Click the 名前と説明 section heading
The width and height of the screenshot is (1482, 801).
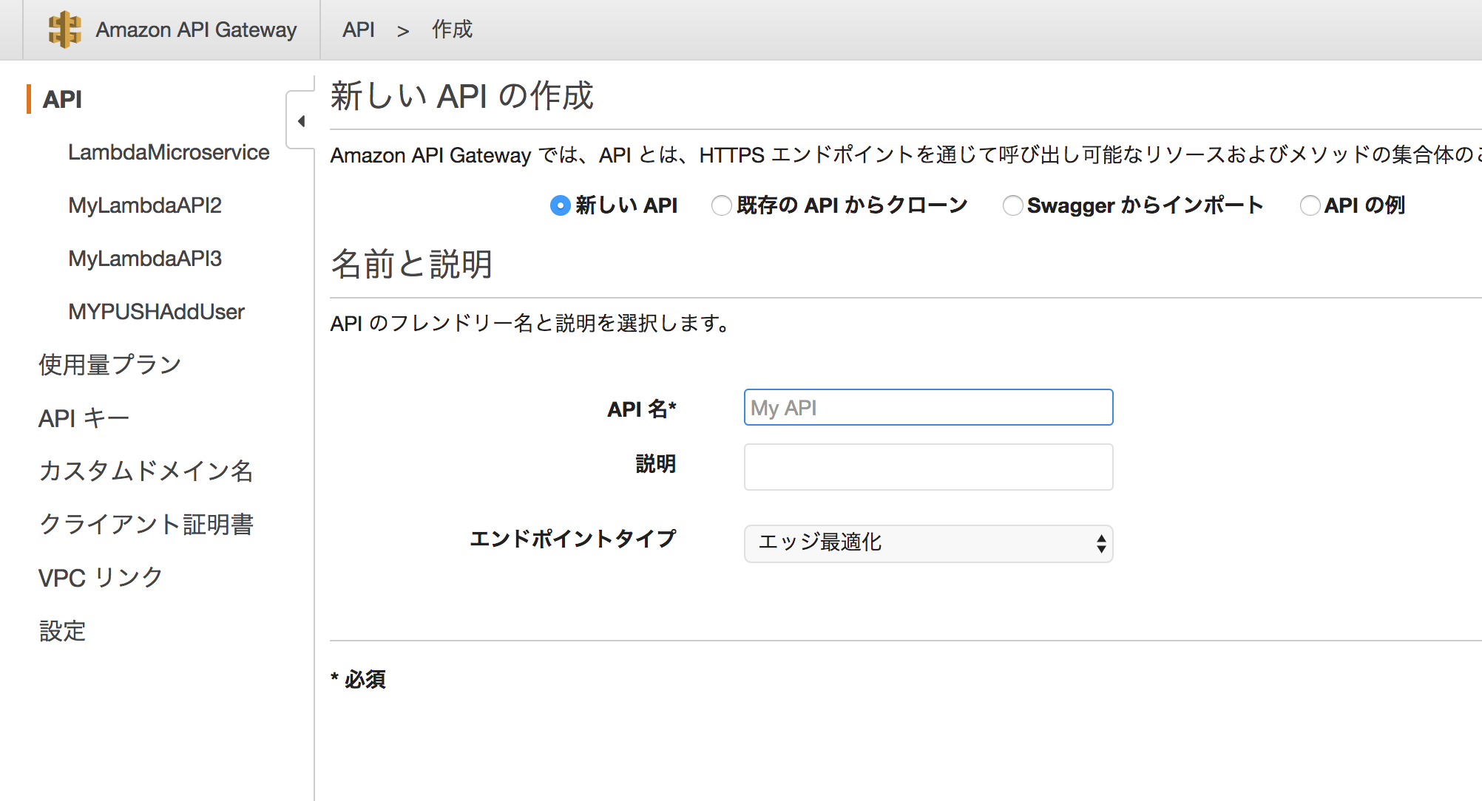(x=411, y=264)
